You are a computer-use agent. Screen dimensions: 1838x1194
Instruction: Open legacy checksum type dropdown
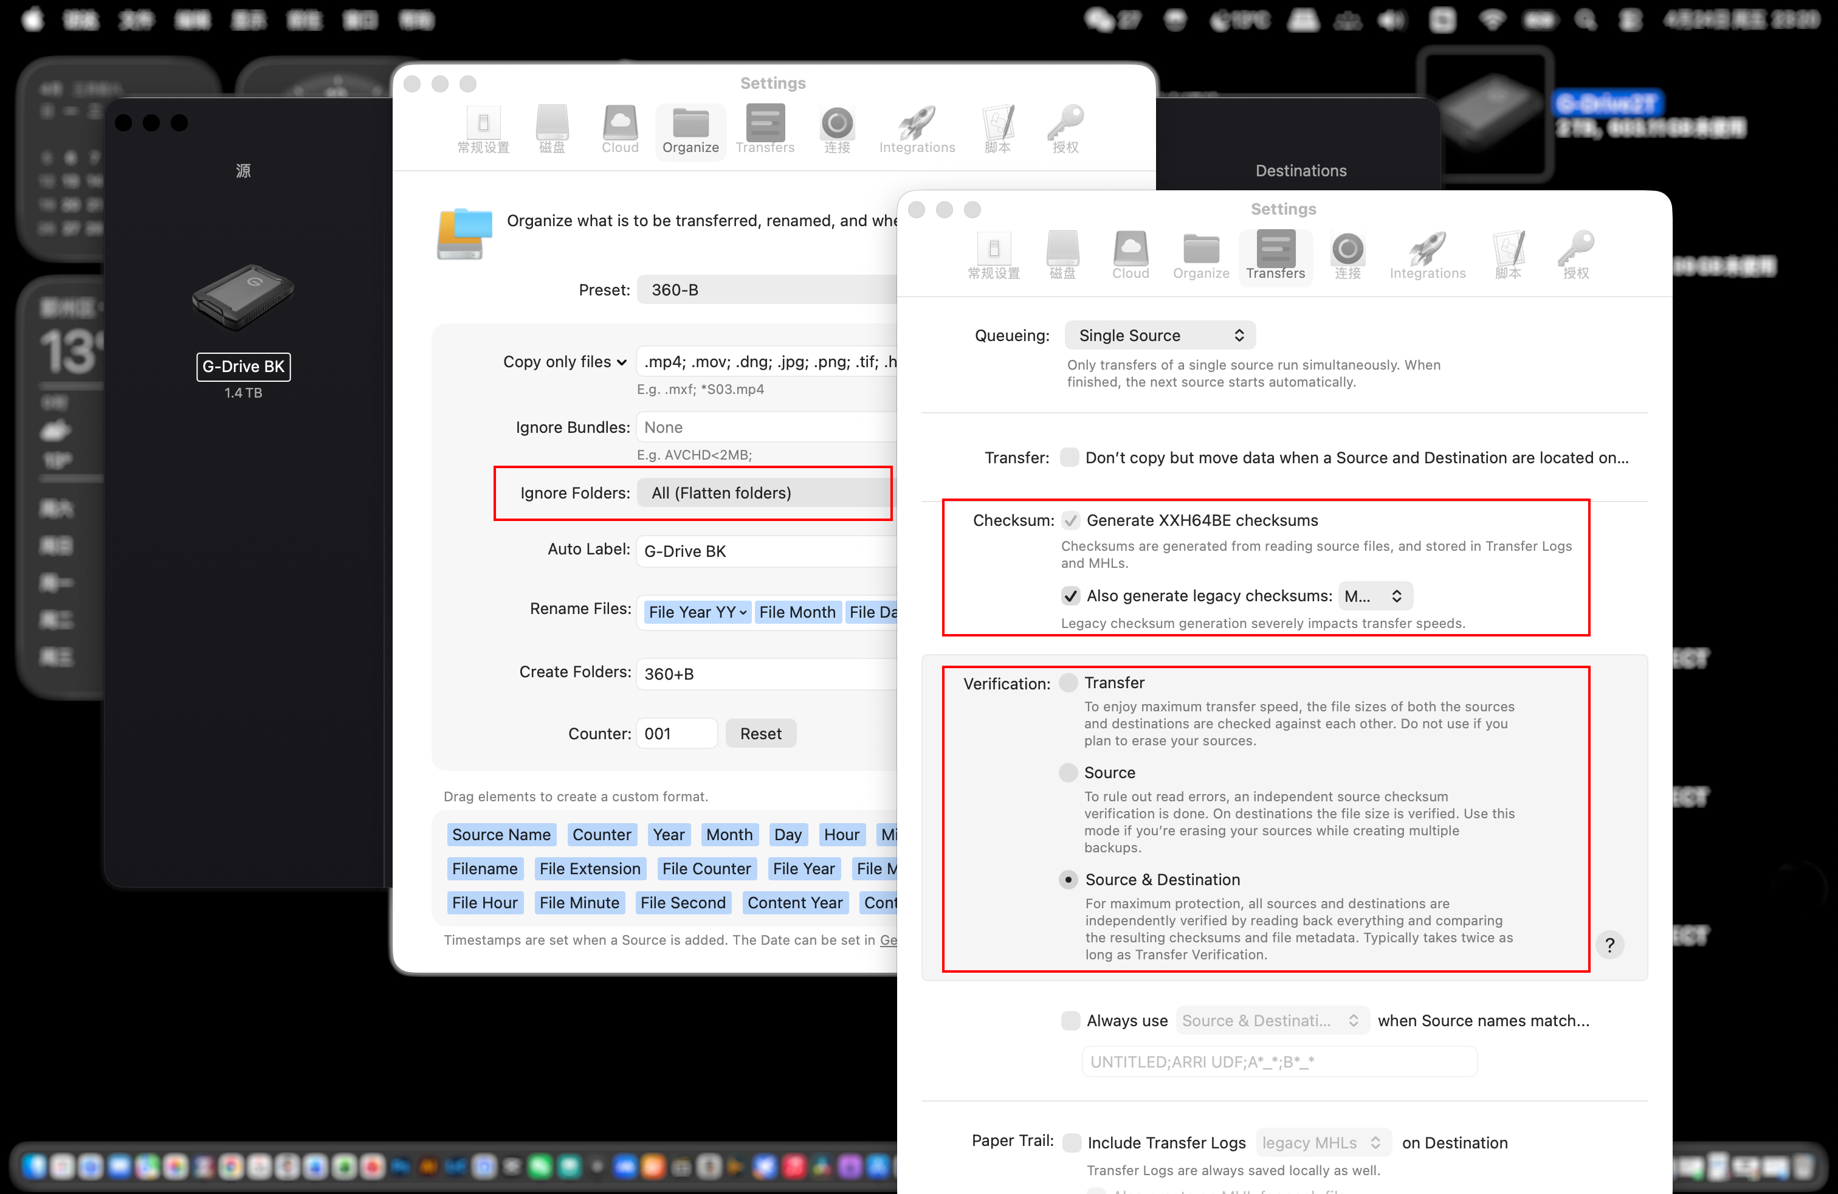pos(1375,595)
